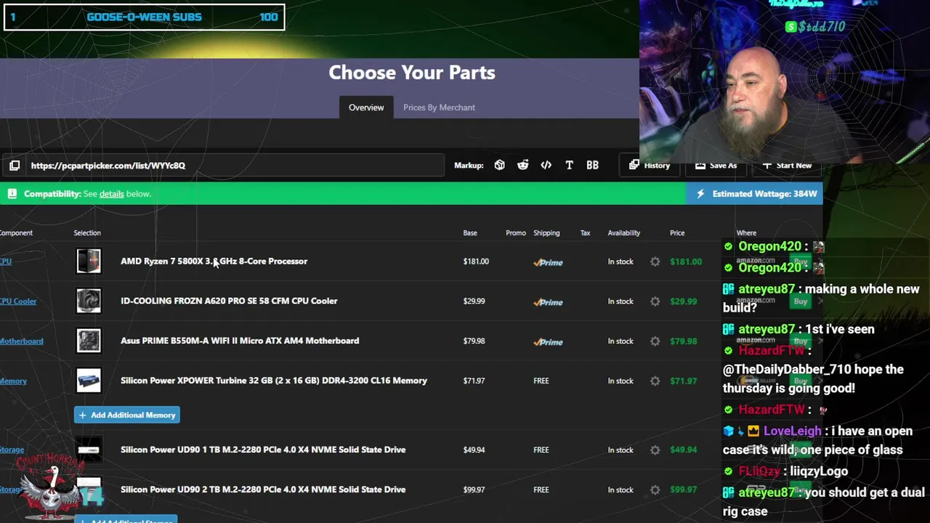Select the BB code markup icon
This screenshot has width=930, height=523.
click(593, 166)
